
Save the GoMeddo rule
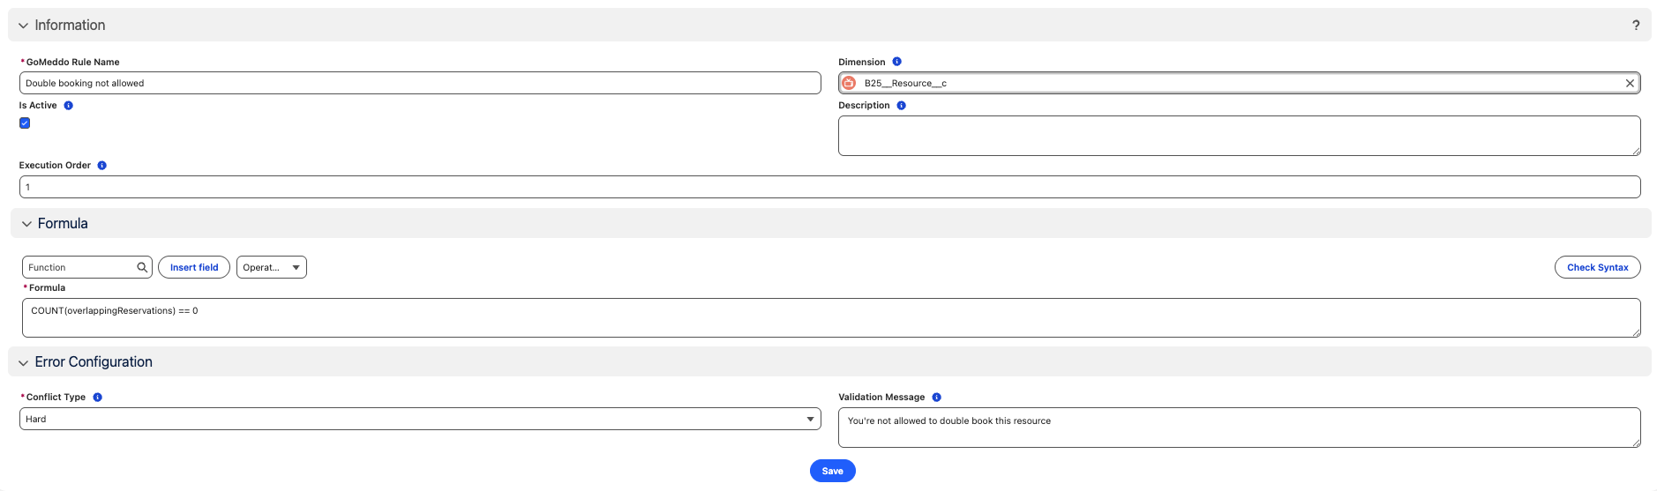832,471
